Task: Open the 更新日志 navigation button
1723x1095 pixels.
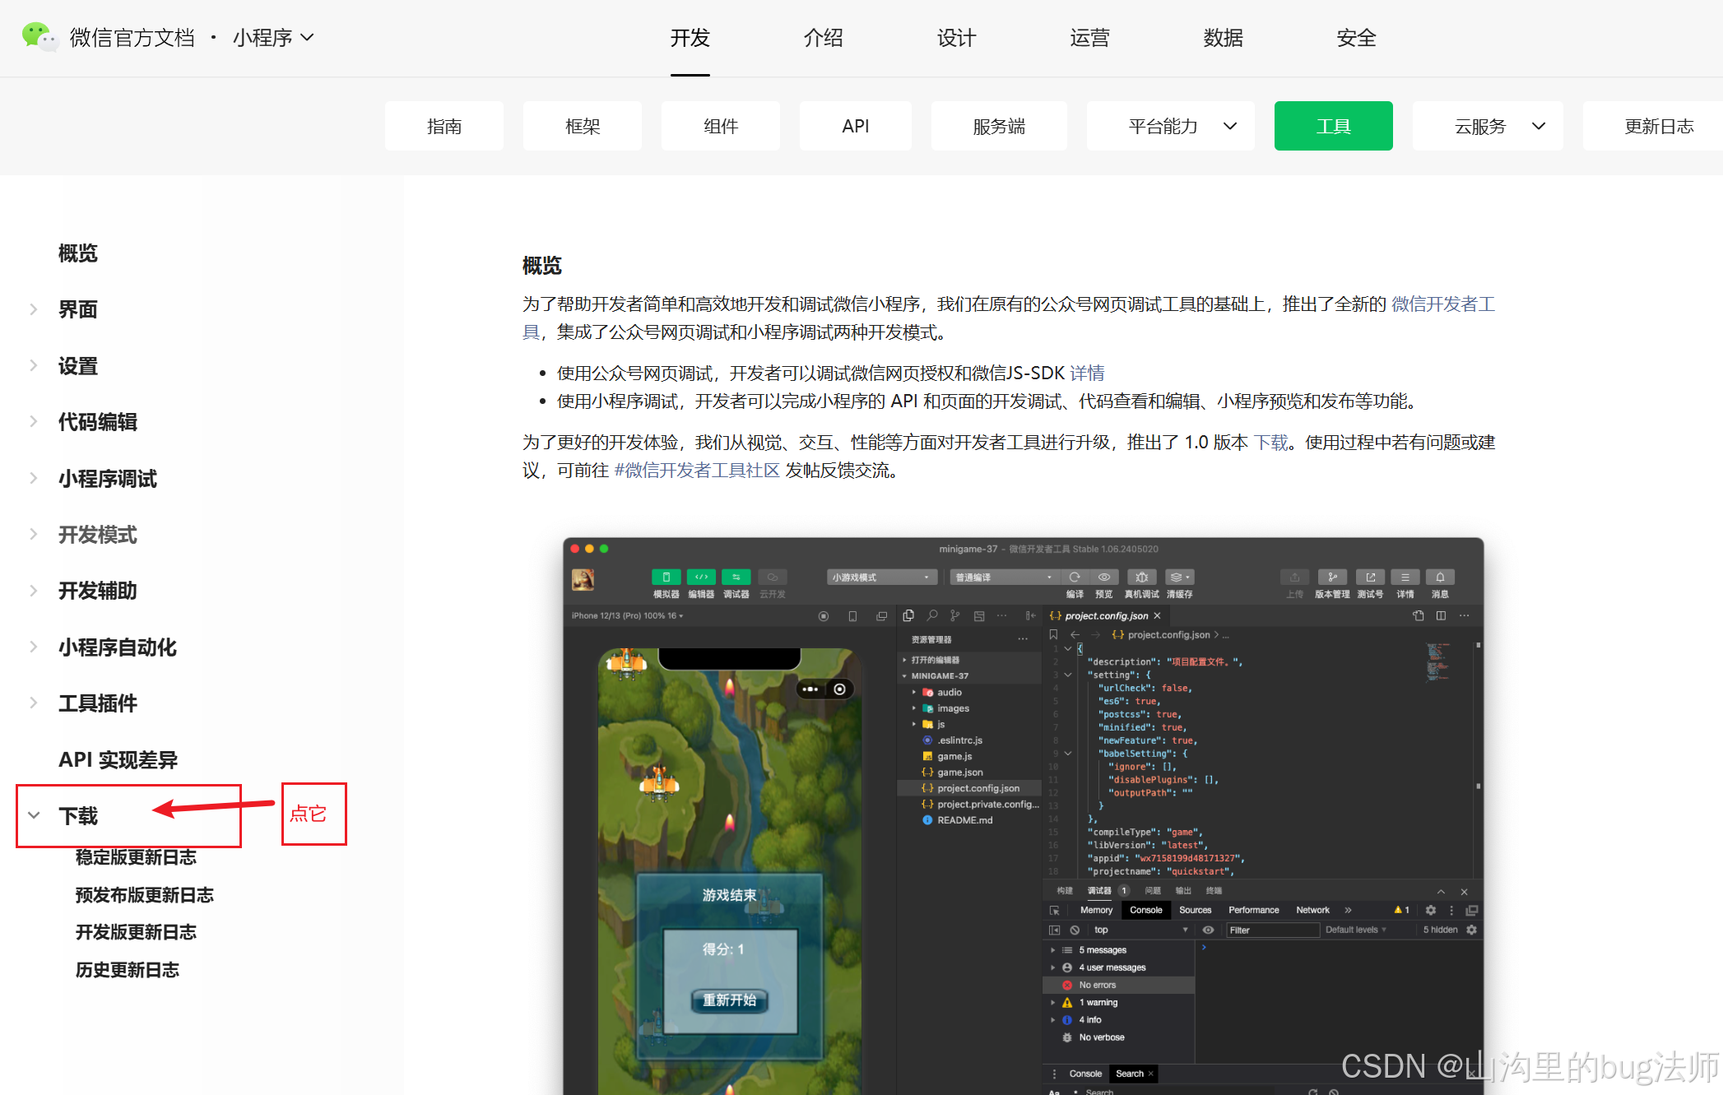Action: pyautogui.click(x=1658, y=126)
